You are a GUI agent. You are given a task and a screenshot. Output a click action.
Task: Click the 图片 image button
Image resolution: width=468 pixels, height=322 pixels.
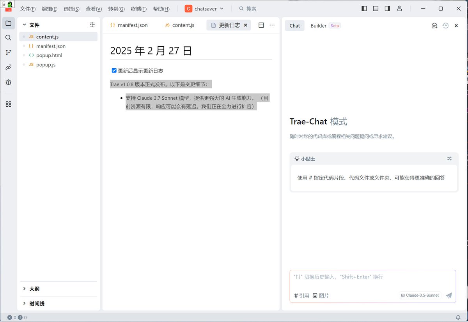pyautogui.click(x=321, y=296)
